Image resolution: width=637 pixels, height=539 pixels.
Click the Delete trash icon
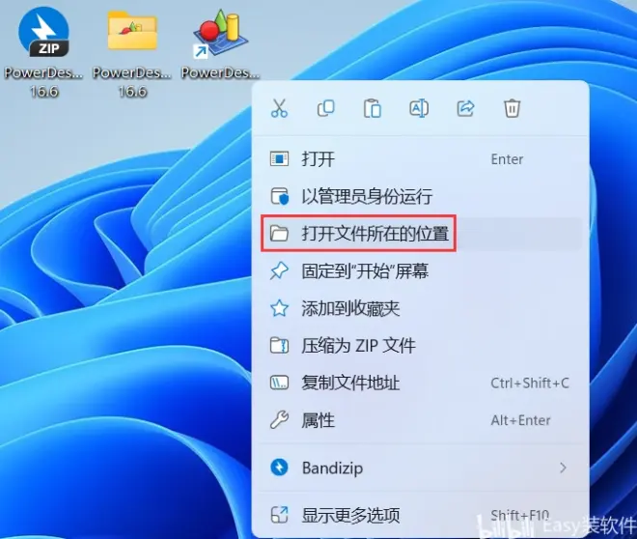512,108
